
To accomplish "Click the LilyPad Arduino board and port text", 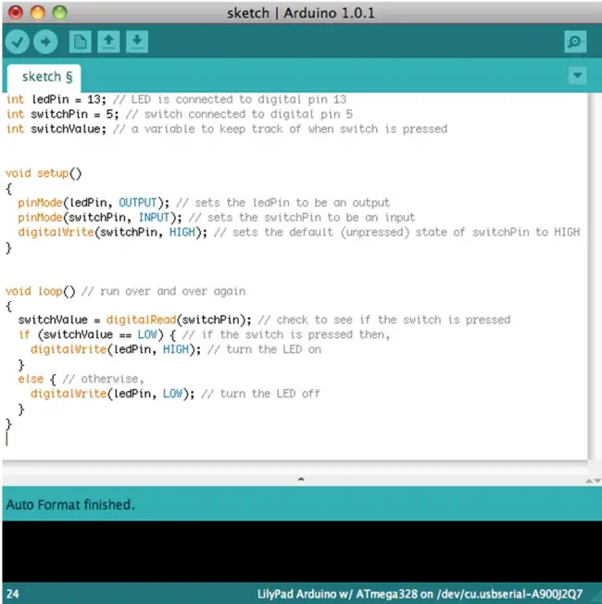I will click(420, 594).
